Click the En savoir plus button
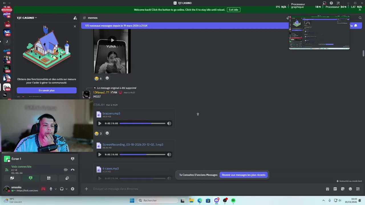 click(46, 90)
